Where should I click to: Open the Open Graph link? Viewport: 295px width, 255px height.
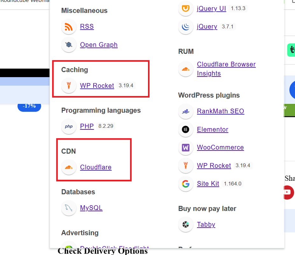(x=99, y=45)
